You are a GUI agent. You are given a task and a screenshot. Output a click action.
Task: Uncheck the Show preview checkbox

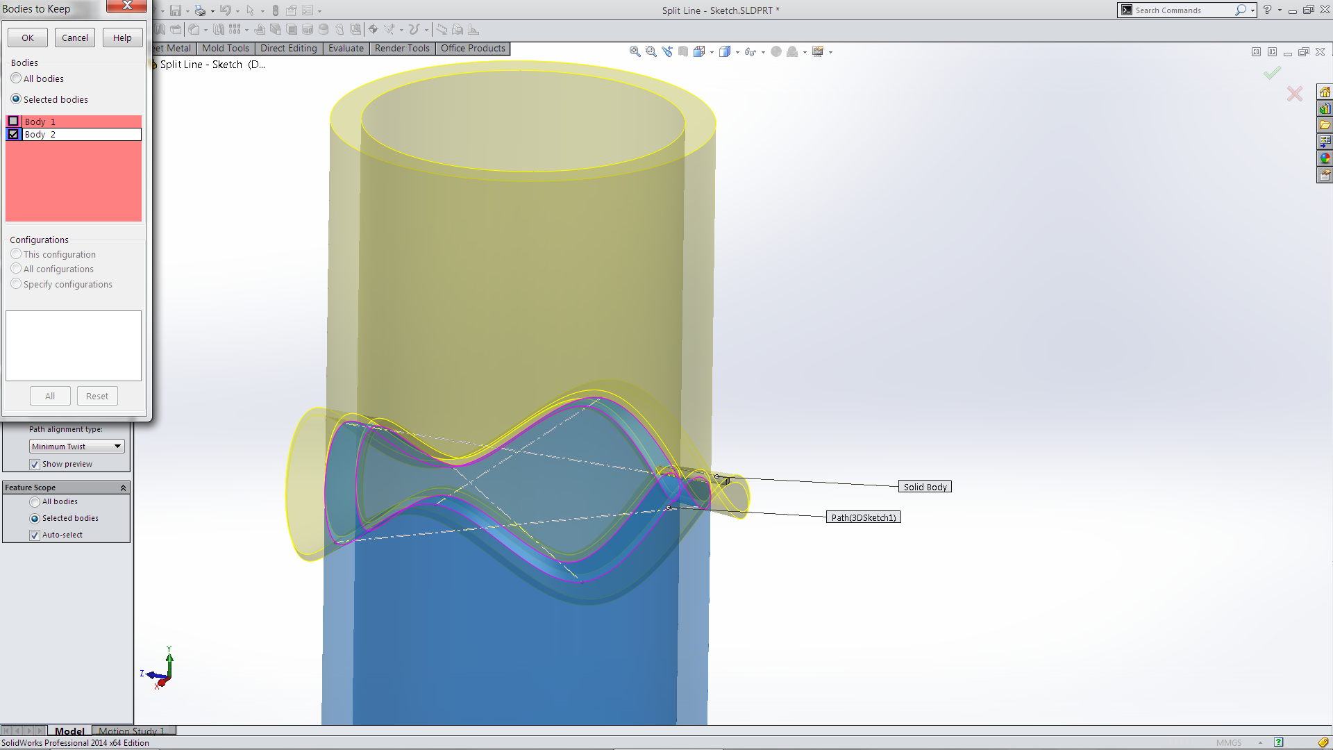[x=35, y=465]
